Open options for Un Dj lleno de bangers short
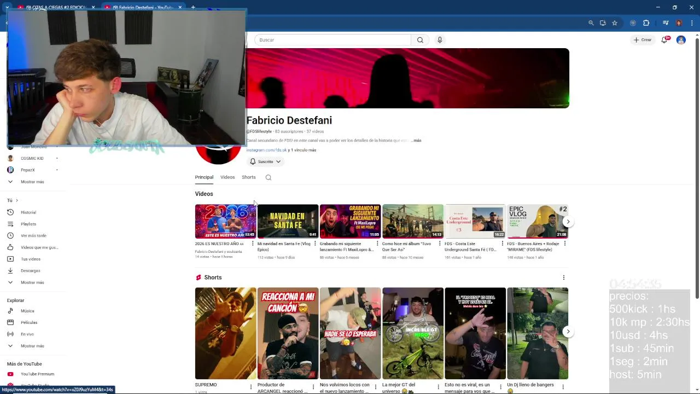700x394 pixels. pos(563,387)
